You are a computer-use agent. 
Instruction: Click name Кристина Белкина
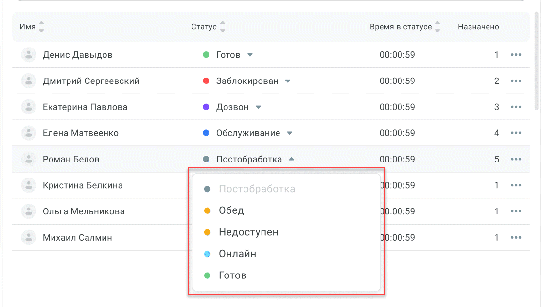pos(83,185)
